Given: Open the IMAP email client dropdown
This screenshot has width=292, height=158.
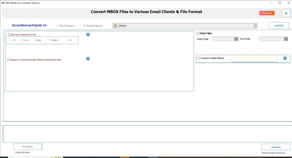Looking at the screenshot, I should click(x=255, y=25).
